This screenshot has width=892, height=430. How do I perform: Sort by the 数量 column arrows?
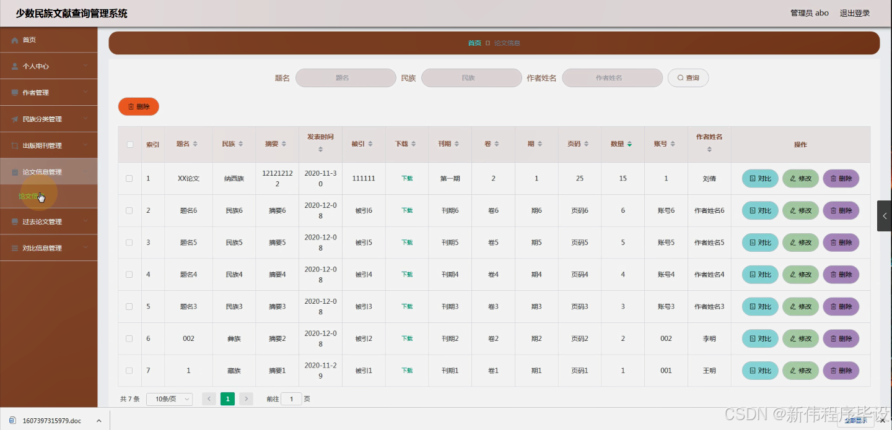click(629, 144)
